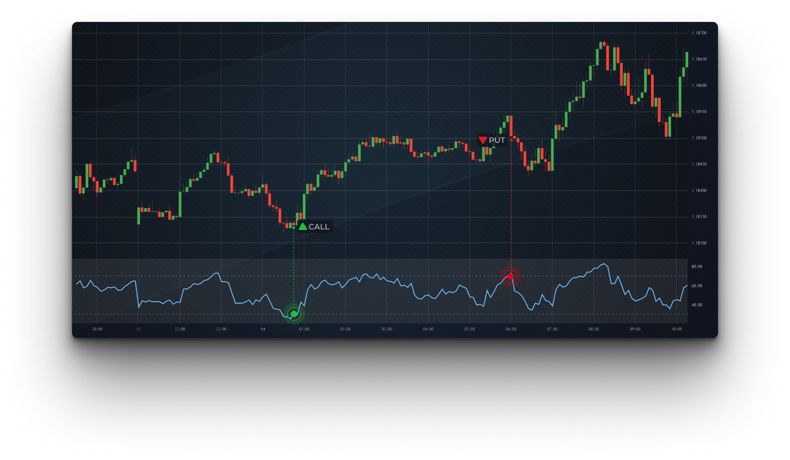Click the CALL label text

[x=319, y=227]
